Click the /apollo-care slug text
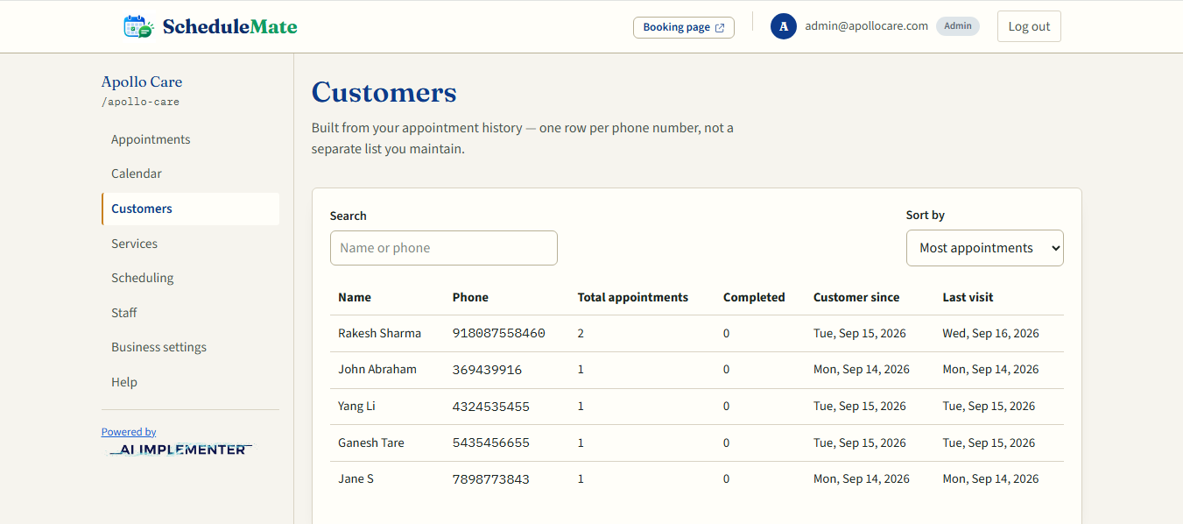1183x524 pixels. 140,102
